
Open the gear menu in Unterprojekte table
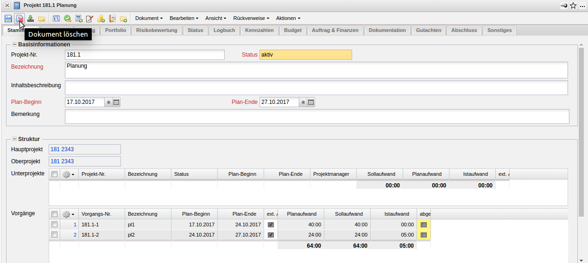(69, 174)
